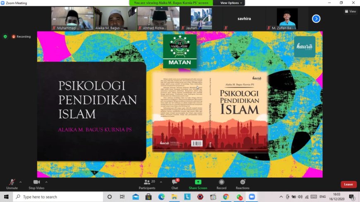Screen dimensions: 360x202
Task: Open the blue L app on taskbar
Action: click(x=187, y=197)
